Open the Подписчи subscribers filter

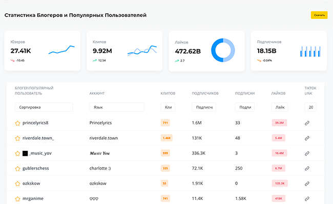pos(204,107)
